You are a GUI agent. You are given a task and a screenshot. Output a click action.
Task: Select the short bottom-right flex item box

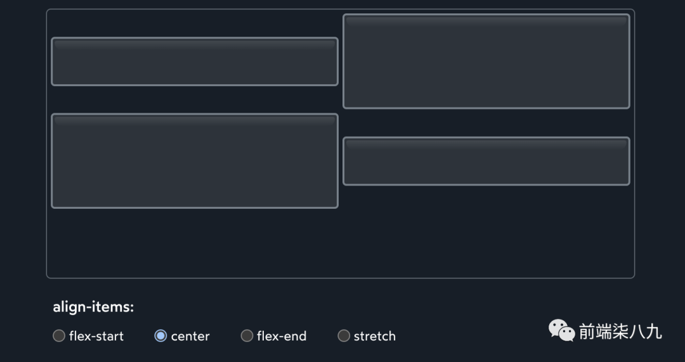[x=486, y=161]
